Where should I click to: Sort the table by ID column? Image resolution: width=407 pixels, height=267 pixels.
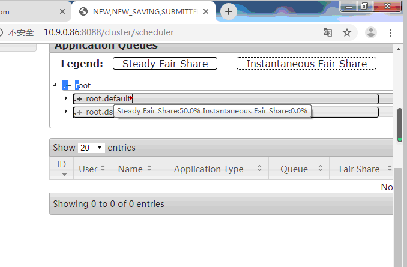coord(62,169)
